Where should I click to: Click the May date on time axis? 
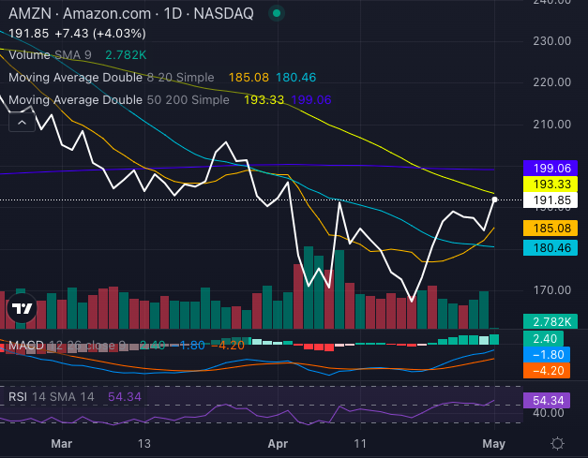tap(494, 444)
